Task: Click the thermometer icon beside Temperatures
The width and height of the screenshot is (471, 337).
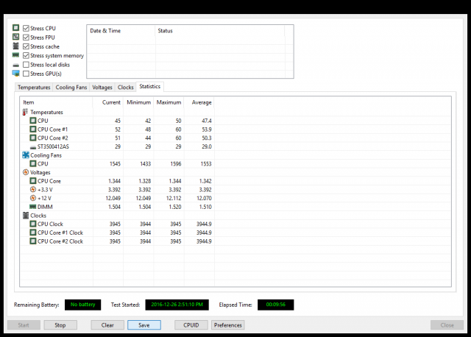Action: pos(25,112)
